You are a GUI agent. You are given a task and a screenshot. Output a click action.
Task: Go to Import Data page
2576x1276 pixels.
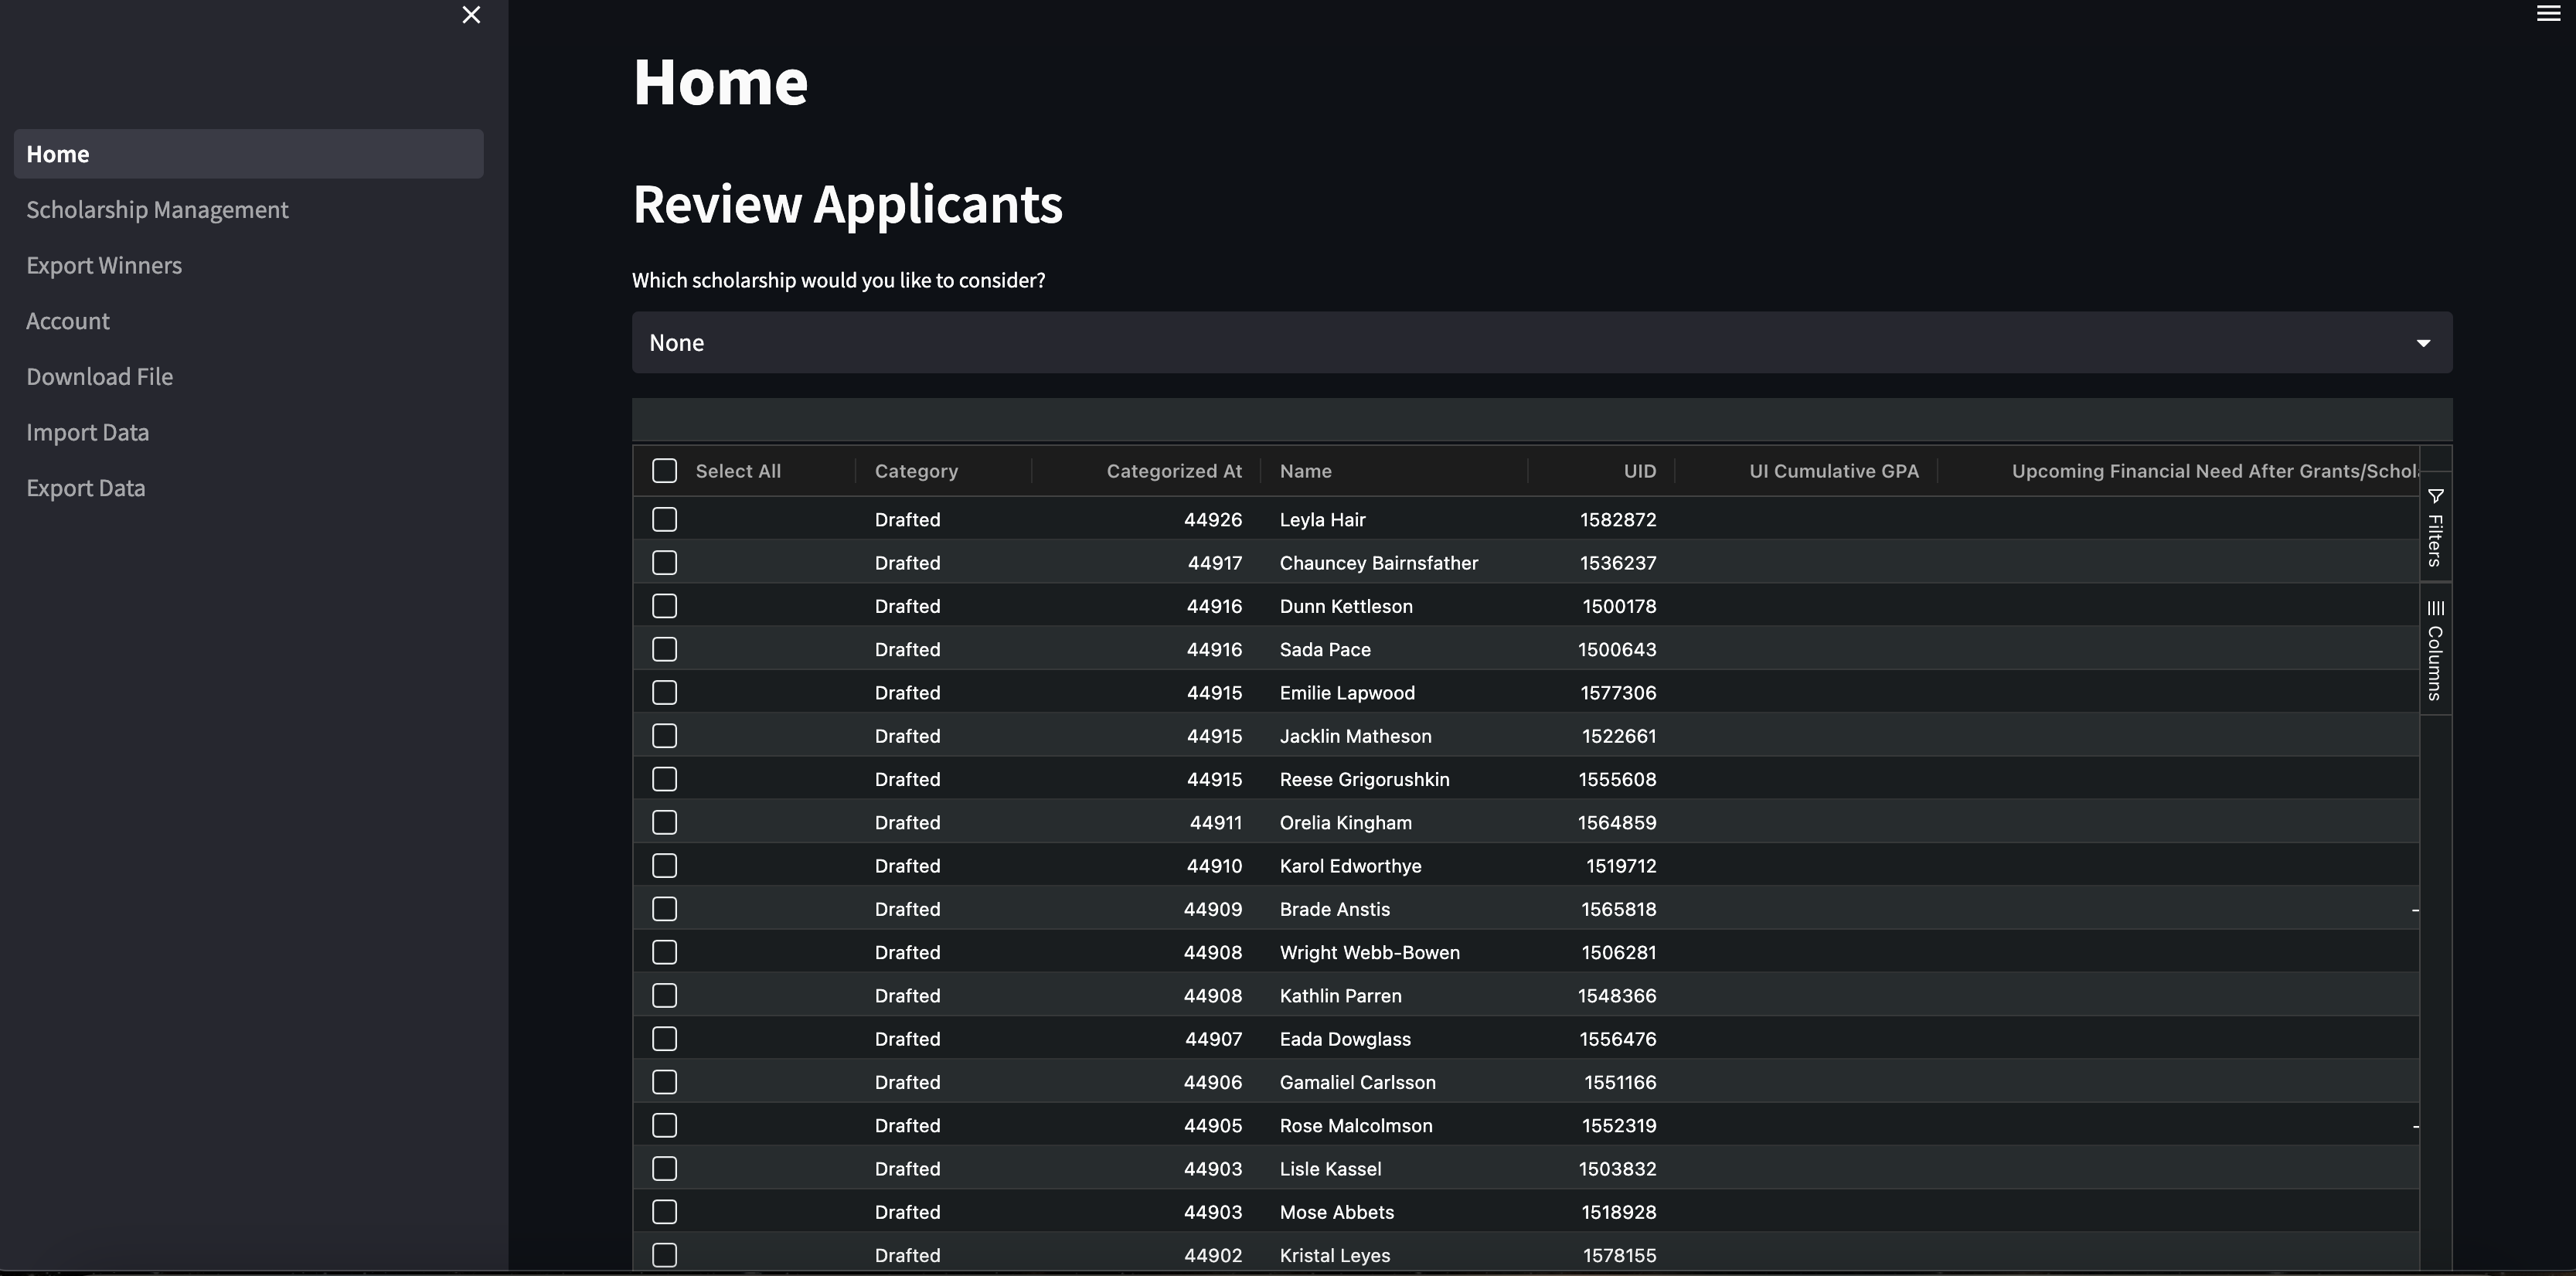[88, 433]
